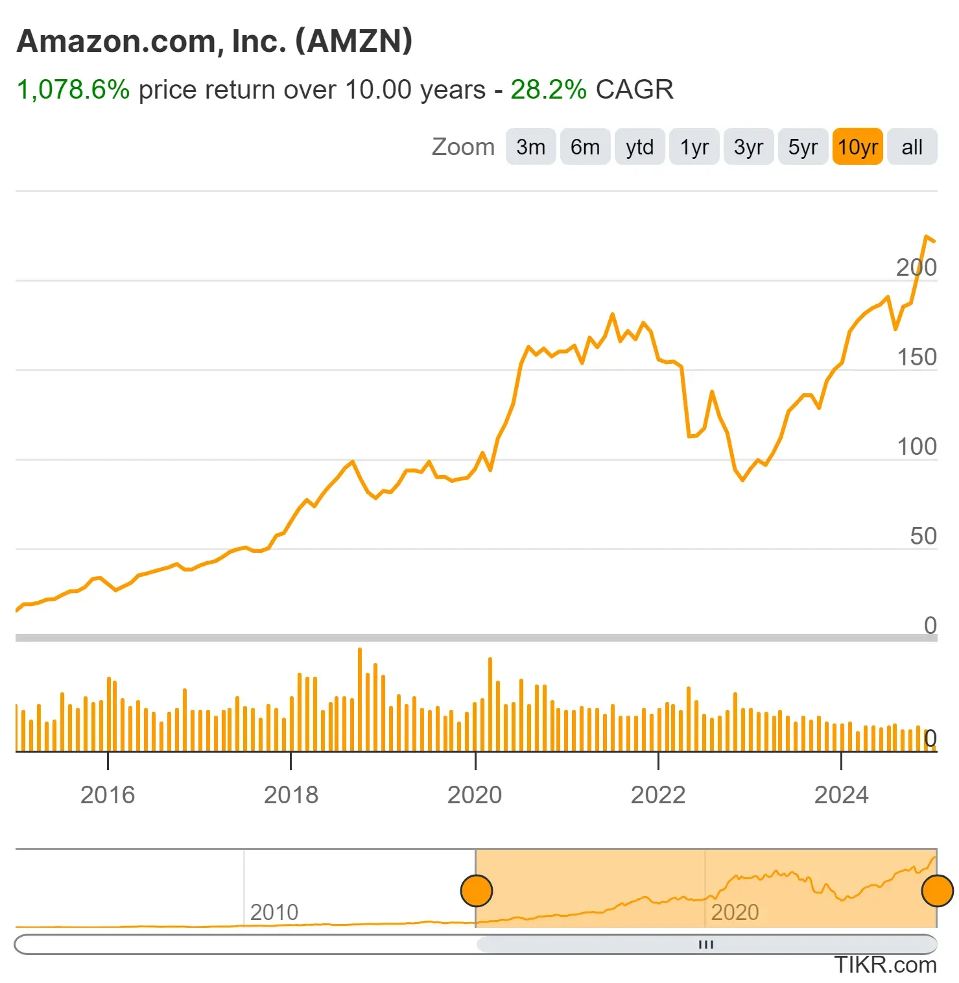Click the 2022 axis label on the chart
The height and width of the screenshot is (983, 959).
657,795
